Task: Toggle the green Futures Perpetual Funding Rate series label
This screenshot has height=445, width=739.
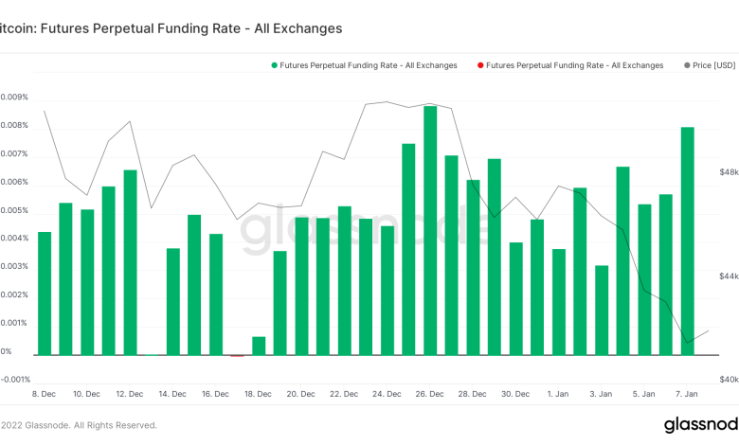Action: [x=369, y=65]
